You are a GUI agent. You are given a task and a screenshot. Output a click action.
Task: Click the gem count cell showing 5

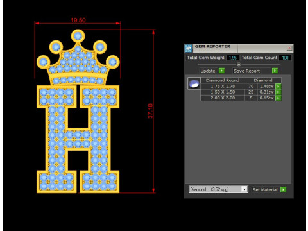[251, 98]
